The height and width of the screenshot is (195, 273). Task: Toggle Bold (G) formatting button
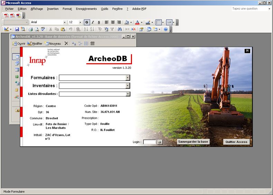click(x=87, y=22)
